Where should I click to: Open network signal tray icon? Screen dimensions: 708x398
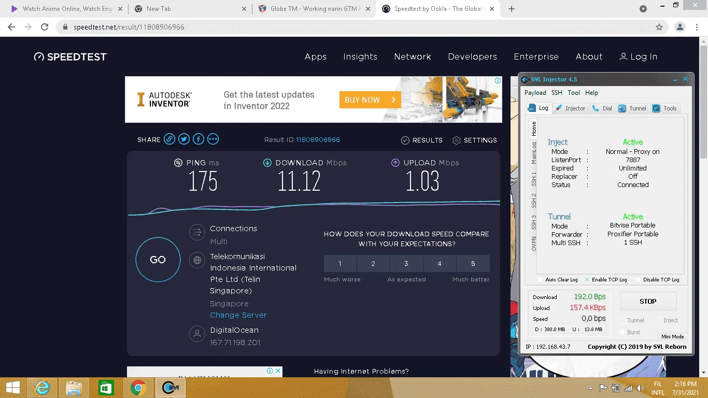pyautogui.click(x=628, y=388)
